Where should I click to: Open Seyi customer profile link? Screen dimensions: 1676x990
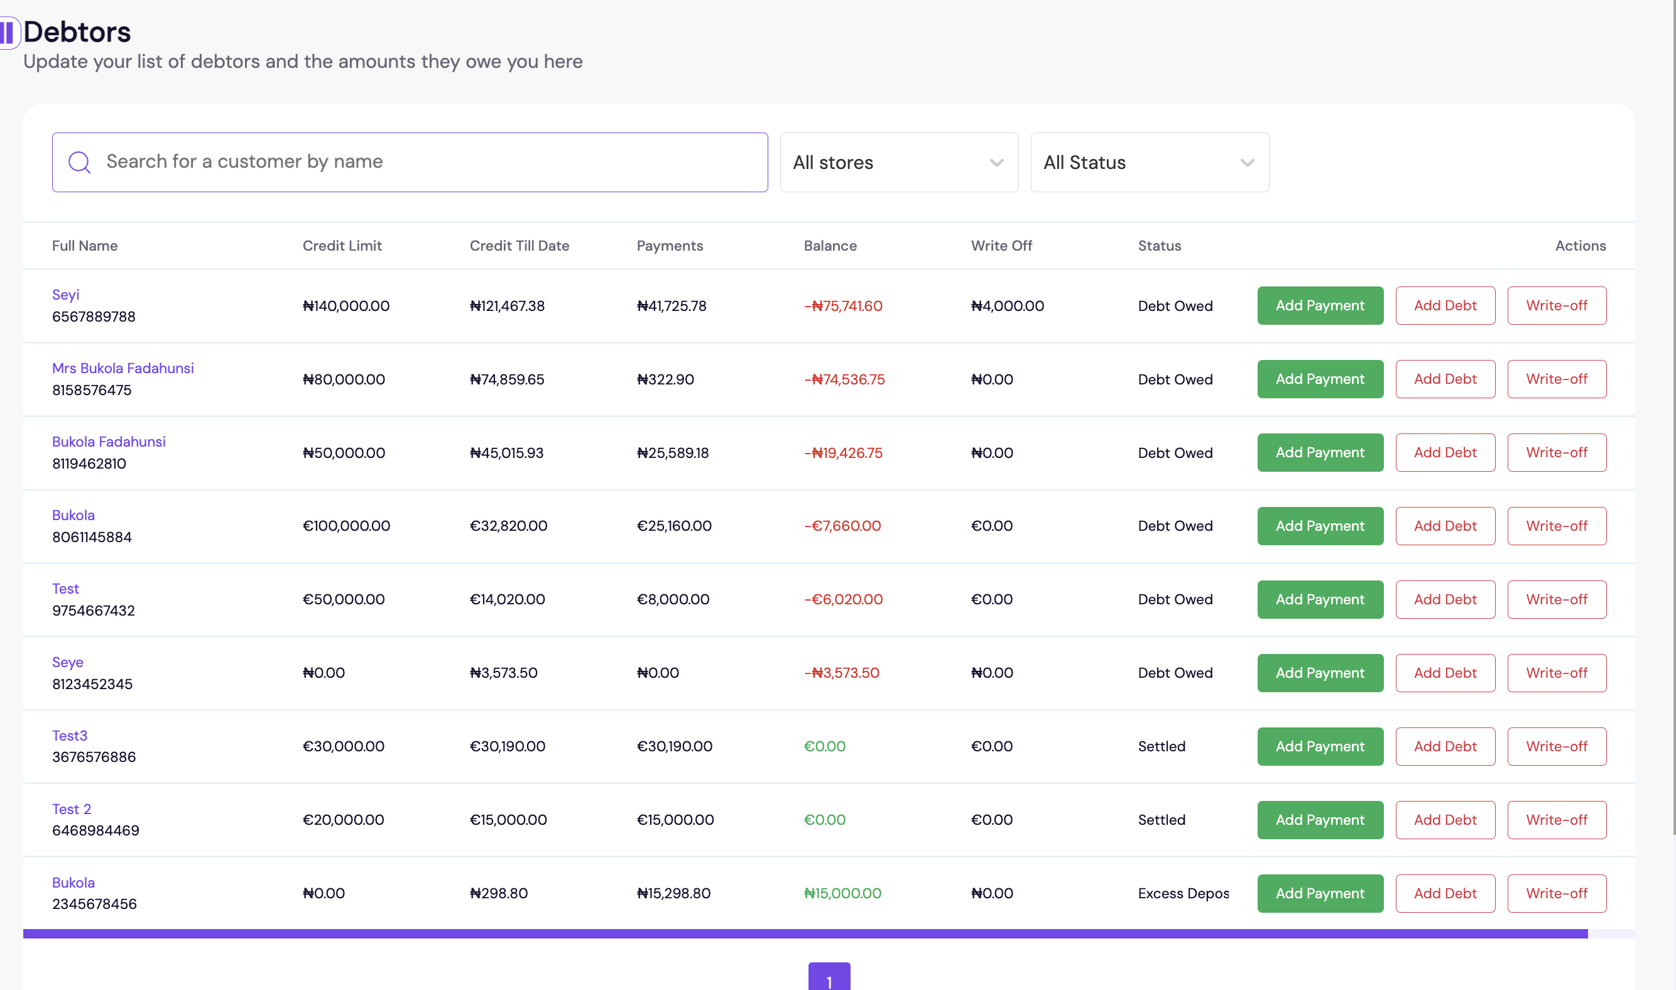[65, 294]
